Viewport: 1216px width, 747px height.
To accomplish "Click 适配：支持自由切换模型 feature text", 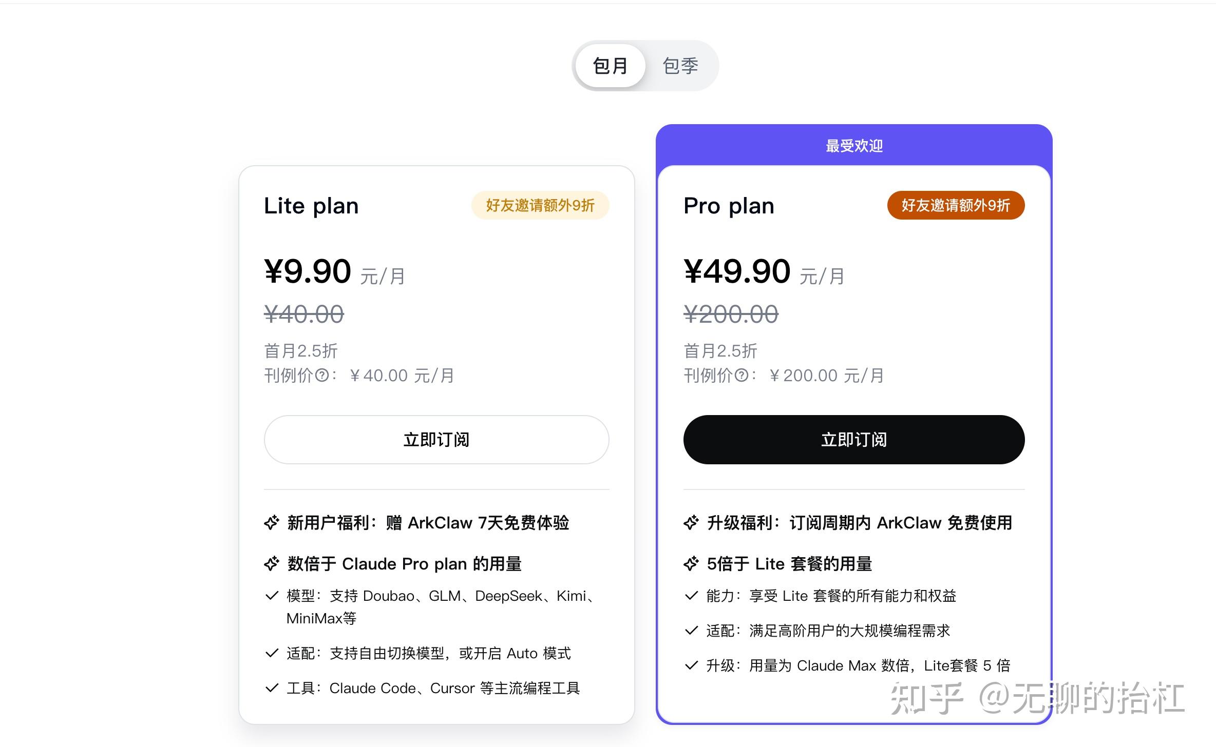I will [x=429, y=653].
